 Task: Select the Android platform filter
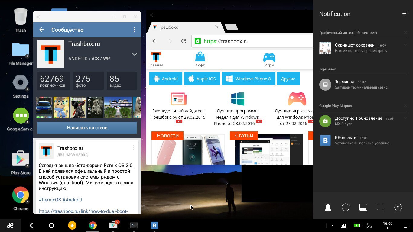[166, 79]
